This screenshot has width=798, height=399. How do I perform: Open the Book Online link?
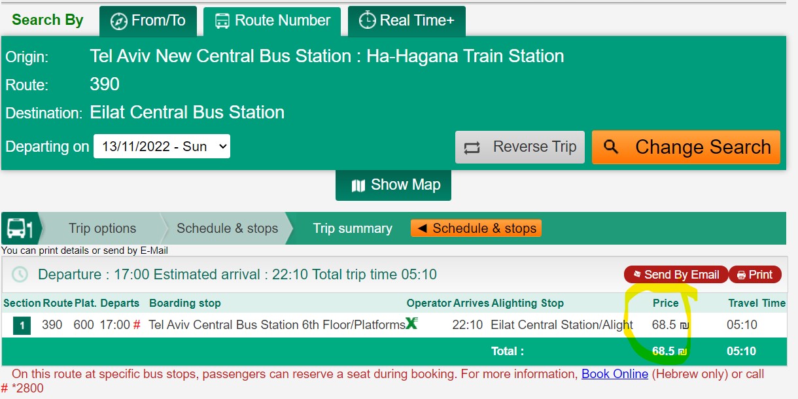click(x=615, y=374)
